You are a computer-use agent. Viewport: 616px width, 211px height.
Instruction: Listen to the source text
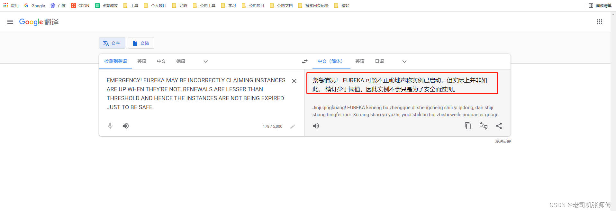(126, 126)
